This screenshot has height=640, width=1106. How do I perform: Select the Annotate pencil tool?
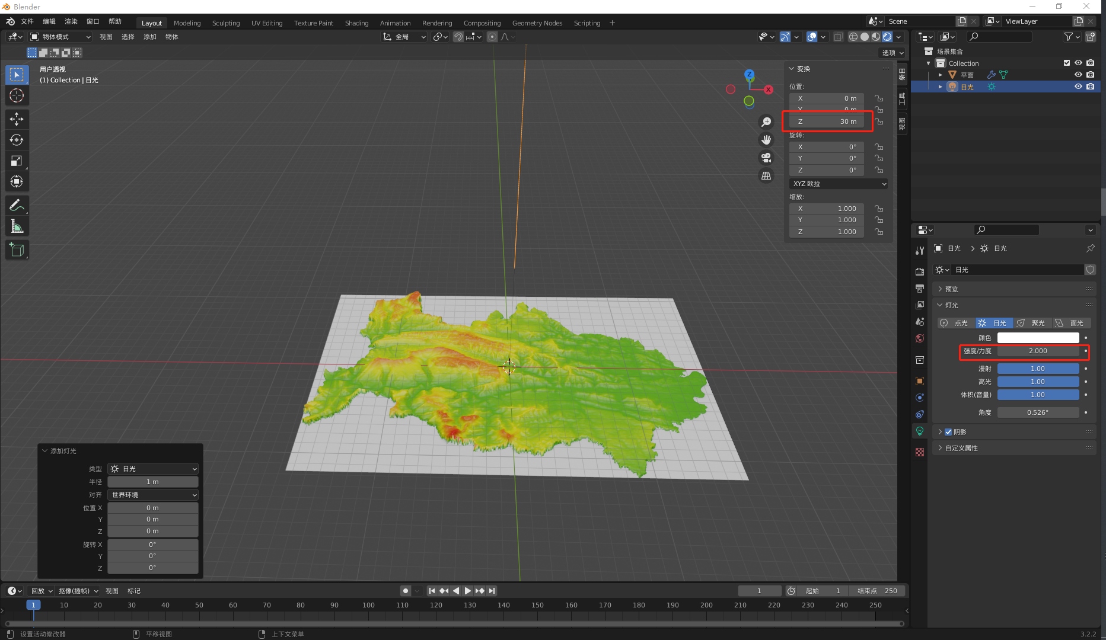click(x=17, y=206)
